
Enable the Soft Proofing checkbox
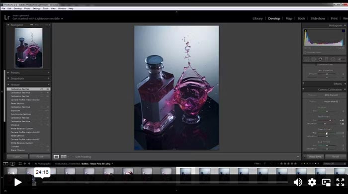coord(73,157)
